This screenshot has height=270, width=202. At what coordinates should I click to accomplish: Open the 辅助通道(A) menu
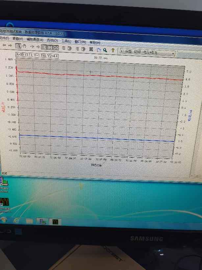pyautogui.click(x=35, y=40)
